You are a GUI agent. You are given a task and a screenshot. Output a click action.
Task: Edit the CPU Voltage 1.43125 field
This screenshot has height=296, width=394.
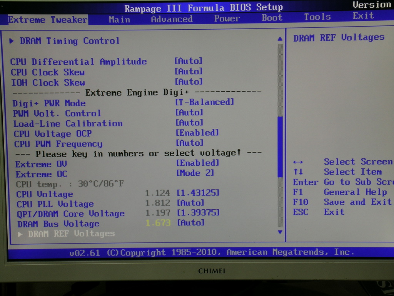click(198, 193)
